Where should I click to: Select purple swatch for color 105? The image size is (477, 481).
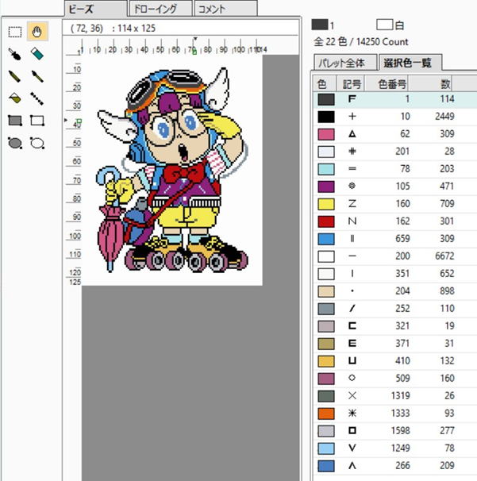pyautogui.click(x=326, y=187)
